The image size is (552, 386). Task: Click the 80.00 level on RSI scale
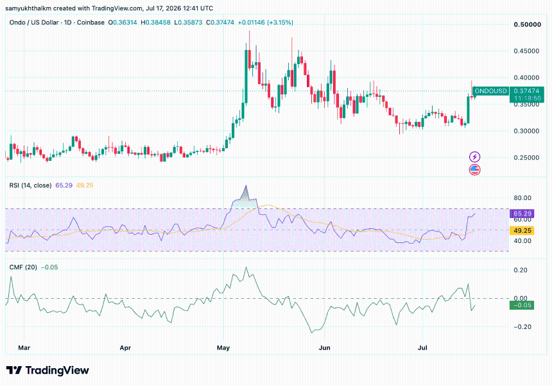[522, 198]
